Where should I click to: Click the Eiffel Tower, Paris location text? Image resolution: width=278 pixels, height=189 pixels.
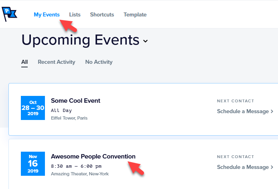69,118
